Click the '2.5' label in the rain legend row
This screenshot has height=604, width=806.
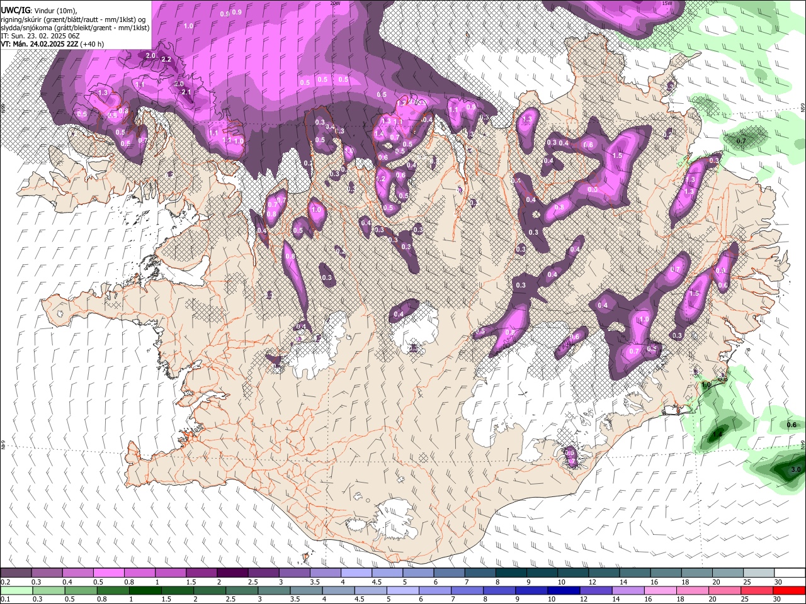click(230, 599)
